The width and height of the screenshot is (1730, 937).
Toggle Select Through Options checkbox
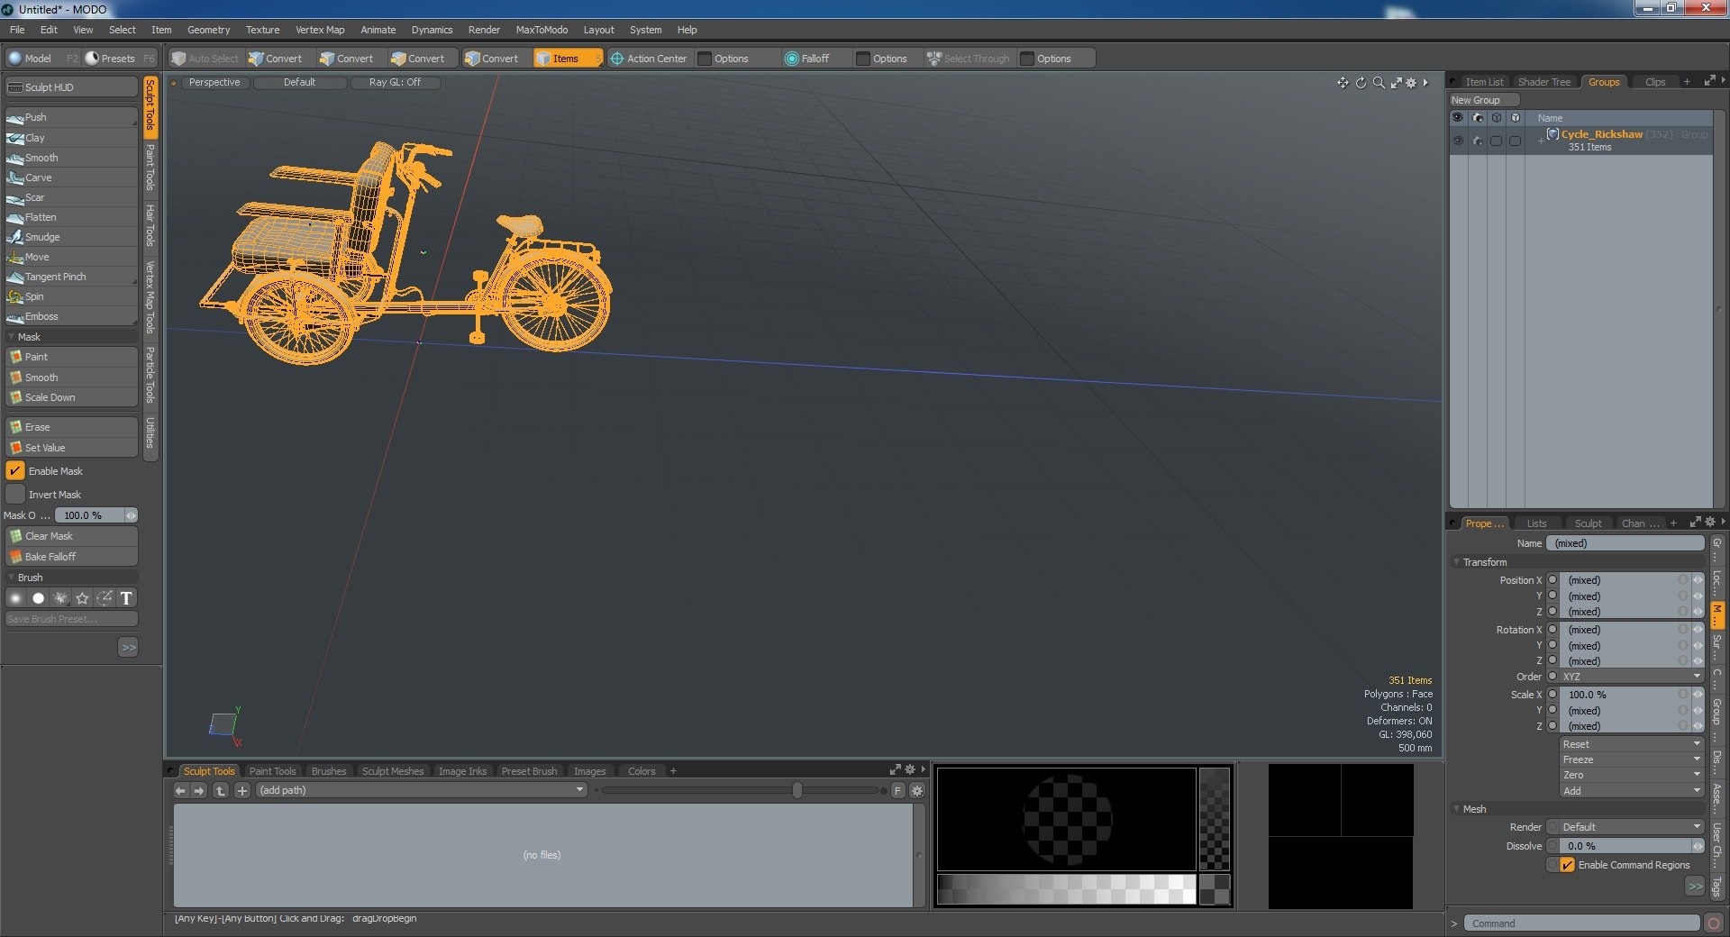(x=1027, y=59)
